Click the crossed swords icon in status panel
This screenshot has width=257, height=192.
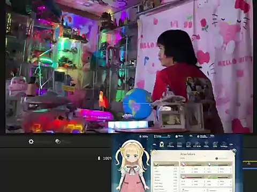156,164
